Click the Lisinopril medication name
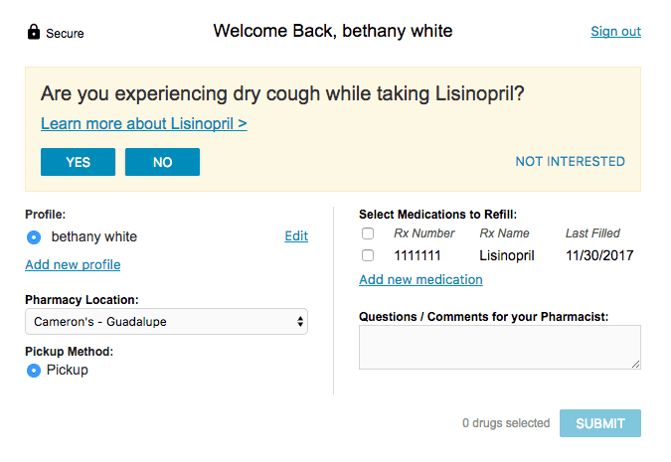This screenshot has height=462, width=671. [x=507, y=255]
